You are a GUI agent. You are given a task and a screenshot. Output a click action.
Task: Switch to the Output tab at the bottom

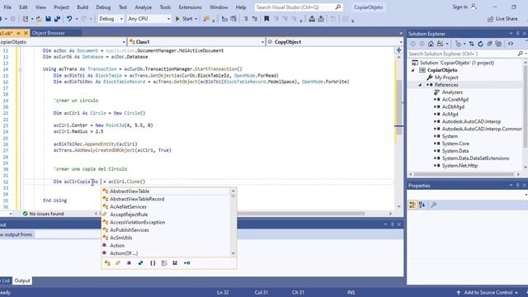click(x=22, y=280)
